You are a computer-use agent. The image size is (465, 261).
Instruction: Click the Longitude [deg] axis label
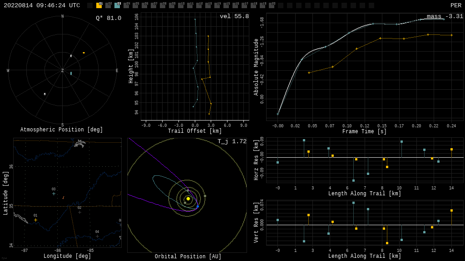(x=67, y=256)
